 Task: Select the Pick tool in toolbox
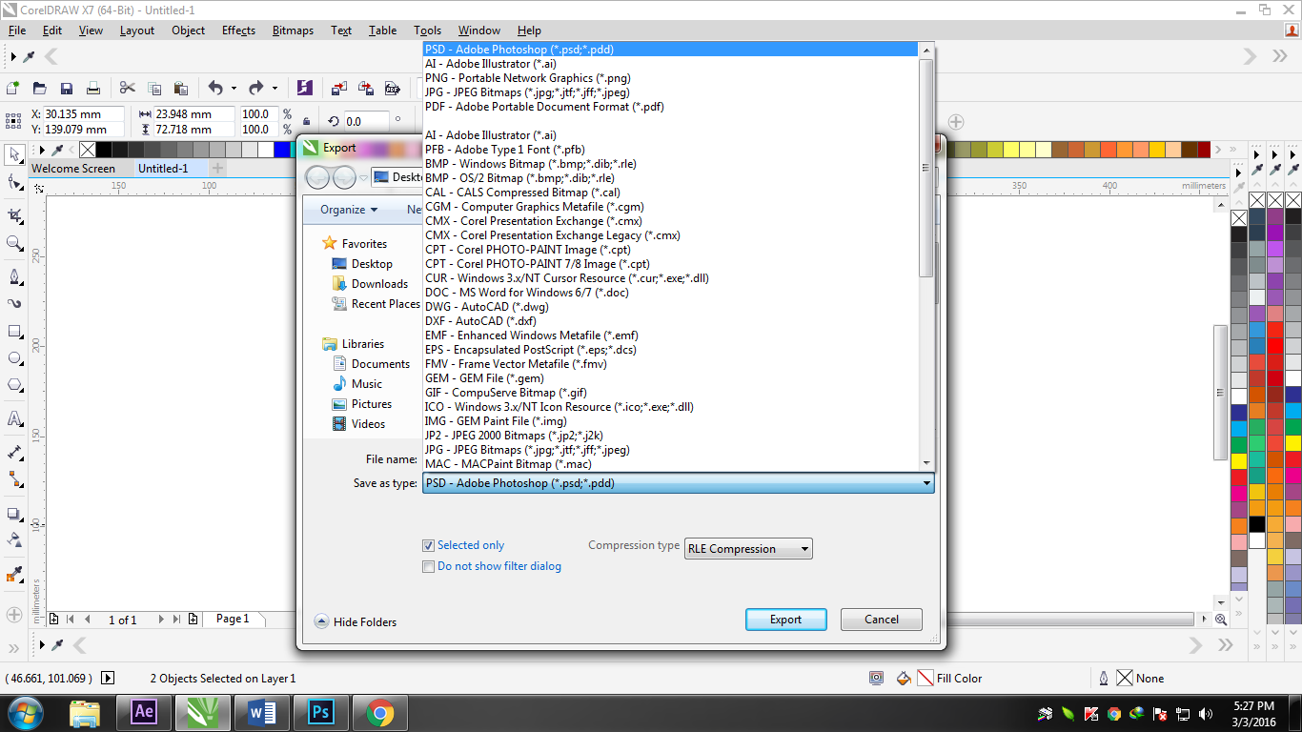tap(14, 152)
